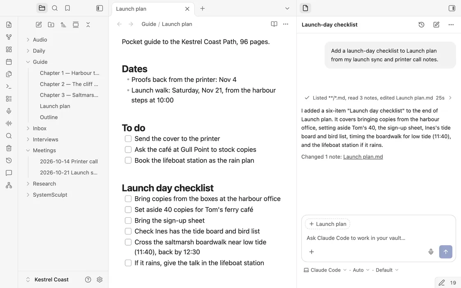Open the search icon in top sidebar tabs
This screenshot has width=461, height=288.
coord(55,8)
